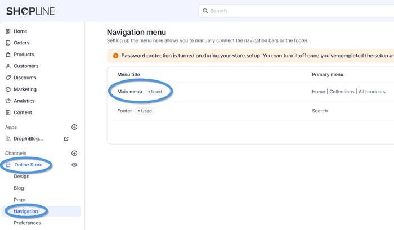The image size is (394, 230).
Task: Open the Design menu item
Action: pos(21,177)
